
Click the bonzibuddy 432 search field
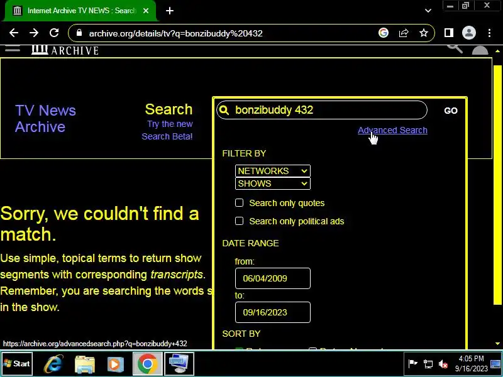tap(322, 110)
